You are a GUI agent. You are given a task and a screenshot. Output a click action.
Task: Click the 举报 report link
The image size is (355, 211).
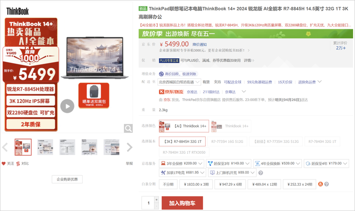(129, 163)
